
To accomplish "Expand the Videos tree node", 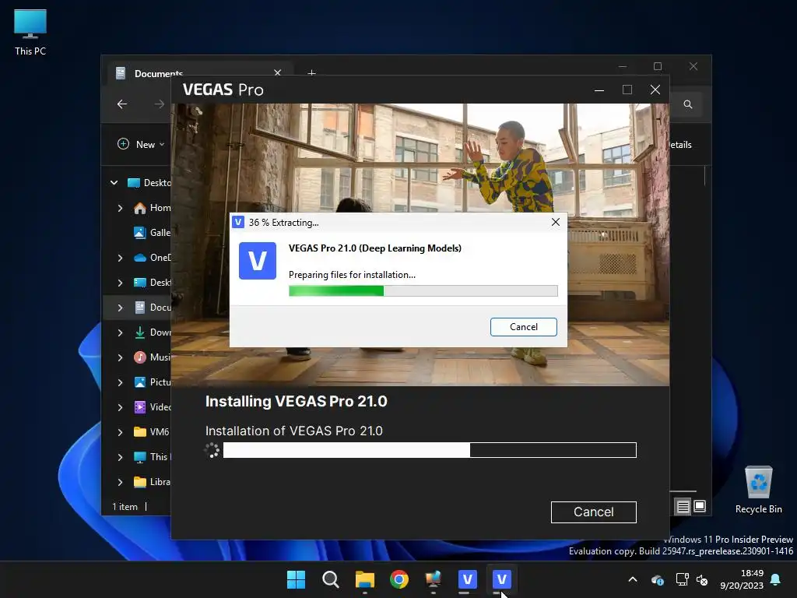I will (x=121, y=406).
